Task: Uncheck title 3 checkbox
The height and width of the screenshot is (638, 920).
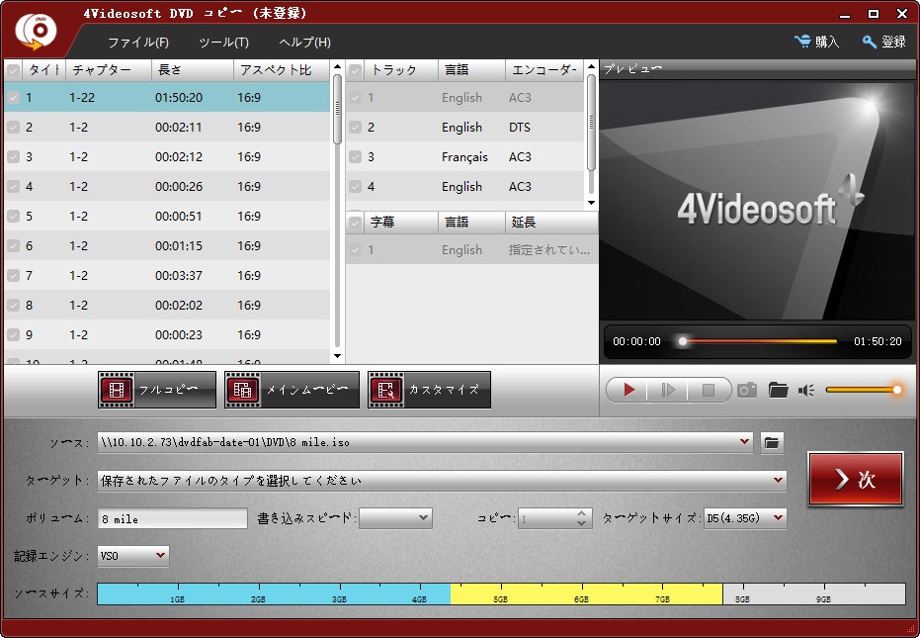Action: click(13, 157)
